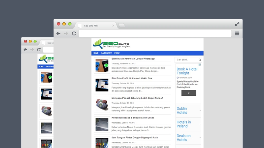Viewport: 264px width, 148px height.
Task: Toggle fullscreen arrows icon in front window
Action: click(237, 24)
